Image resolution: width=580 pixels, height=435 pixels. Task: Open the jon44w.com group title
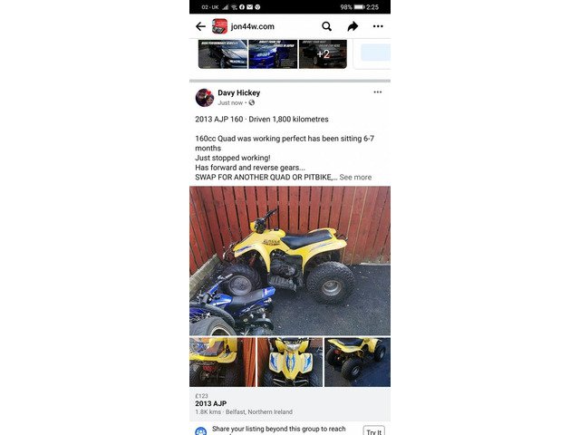pyautogui.click(x=253, y=26)
